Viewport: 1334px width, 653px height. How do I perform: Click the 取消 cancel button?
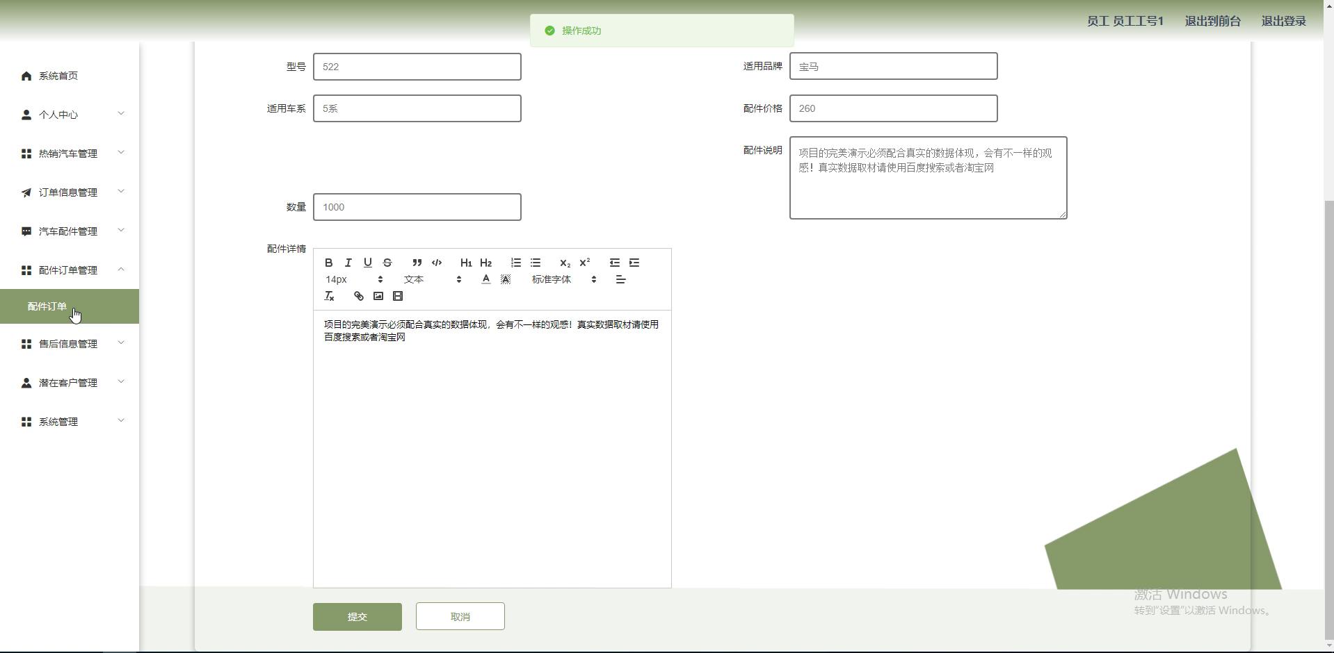pos(460,617)
